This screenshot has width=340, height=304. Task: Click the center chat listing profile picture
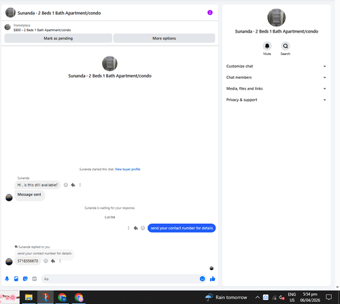(x=109, y=63)
